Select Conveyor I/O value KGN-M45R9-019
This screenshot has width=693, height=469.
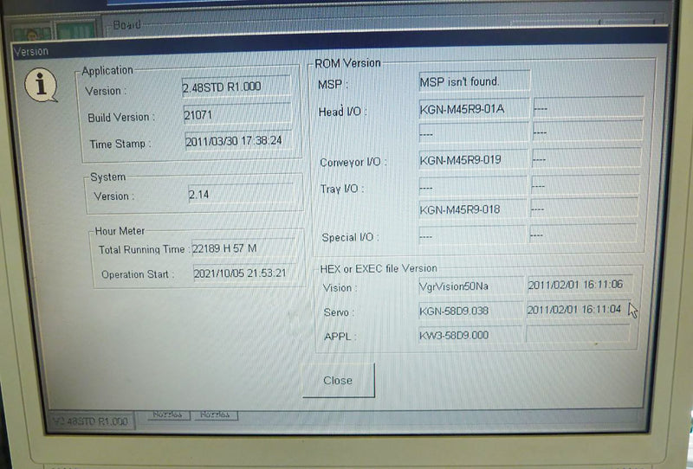tap(472, 160)
